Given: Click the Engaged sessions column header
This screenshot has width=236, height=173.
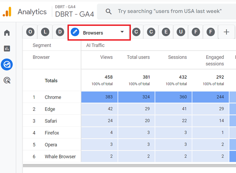Looking at the screenshot, I should coord(215,60).
